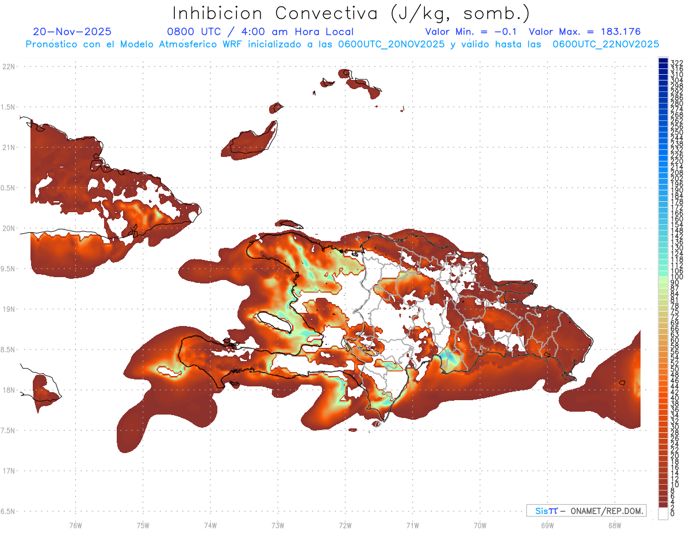690x533 pixels.
Task: Click the 17N latitude label
Action: (9, 471)
